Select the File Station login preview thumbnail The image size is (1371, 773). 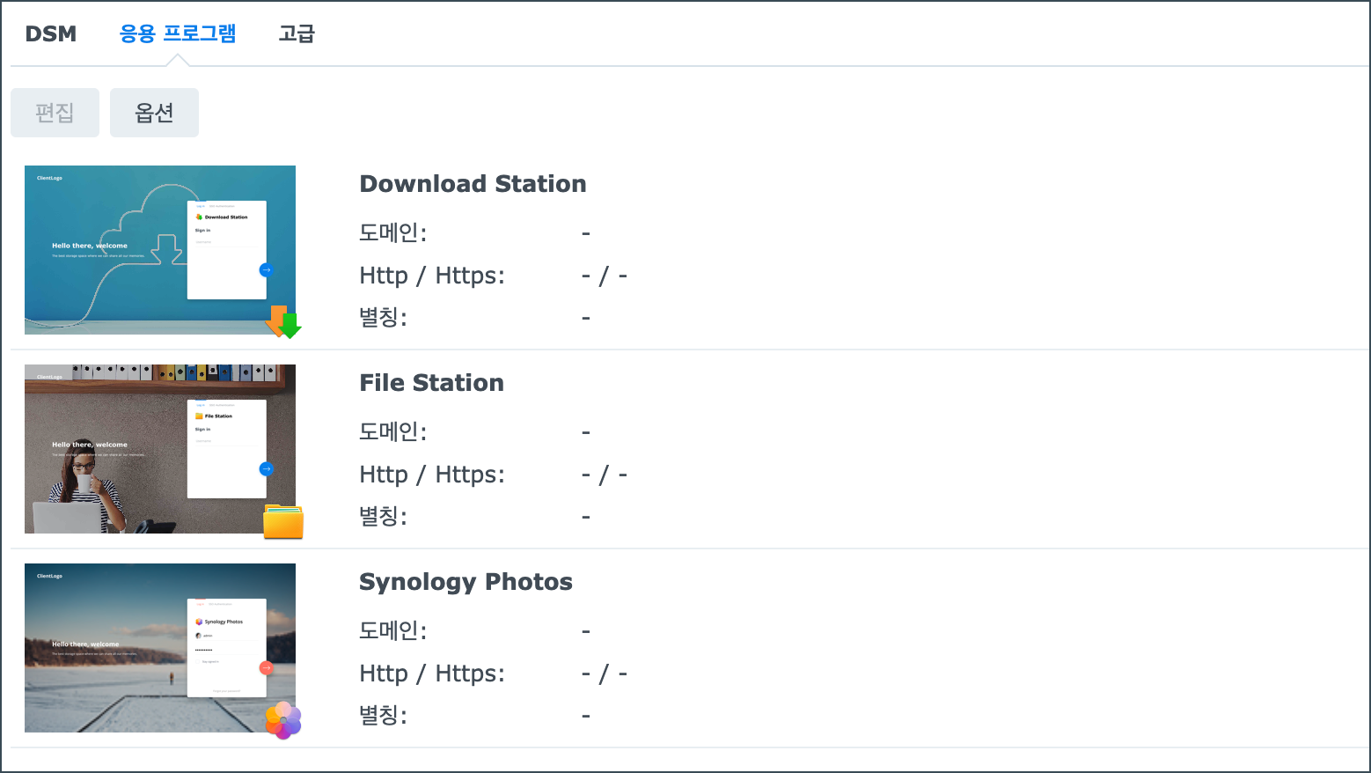click(x=160, y=449)
